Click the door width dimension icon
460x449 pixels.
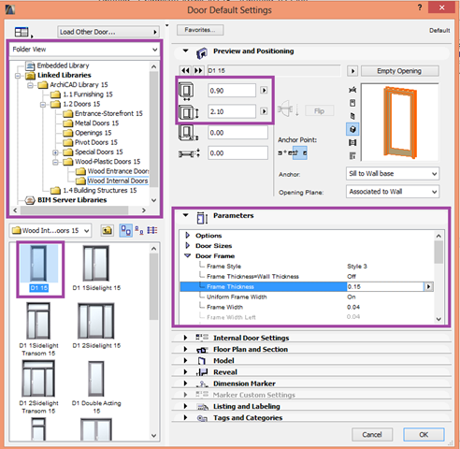click(x=186, y=91)
